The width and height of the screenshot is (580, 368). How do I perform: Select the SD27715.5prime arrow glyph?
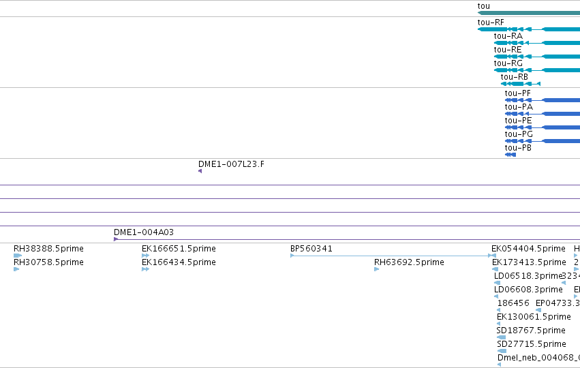click(502, 351)
